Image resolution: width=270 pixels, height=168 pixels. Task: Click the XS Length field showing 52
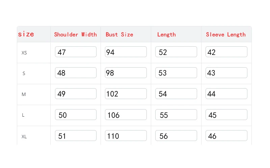pos(176,52)
